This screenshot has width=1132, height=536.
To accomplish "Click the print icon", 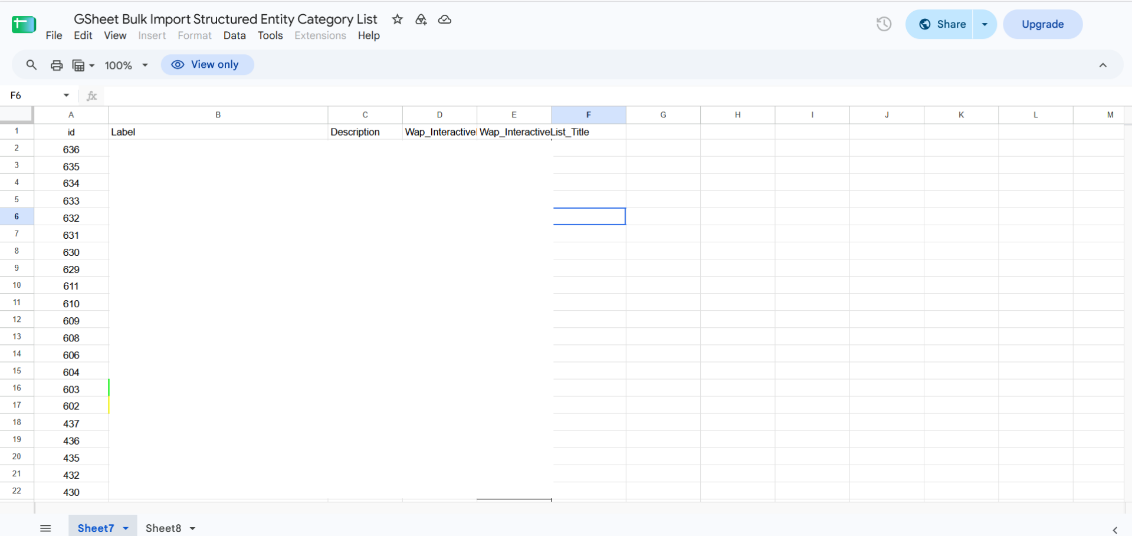I will pos(57,65).
